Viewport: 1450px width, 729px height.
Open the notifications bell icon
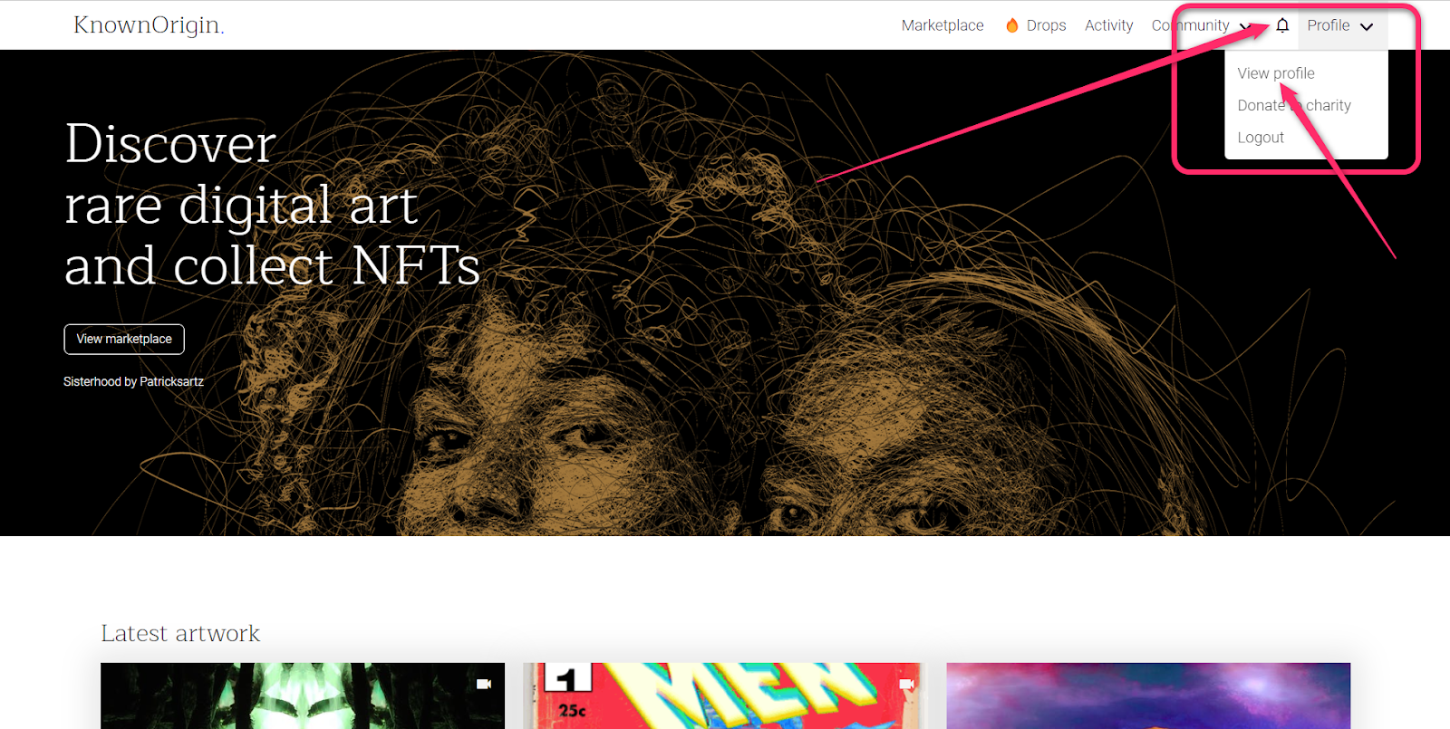1282,25
